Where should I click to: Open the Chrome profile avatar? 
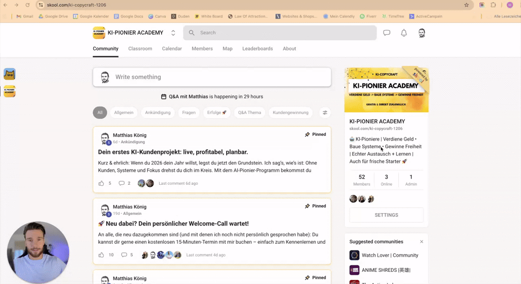(510, 5)
